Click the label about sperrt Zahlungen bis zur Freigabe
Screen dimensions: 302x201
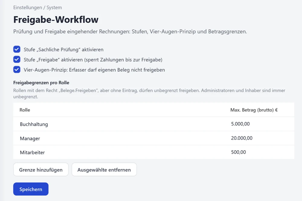93,60
